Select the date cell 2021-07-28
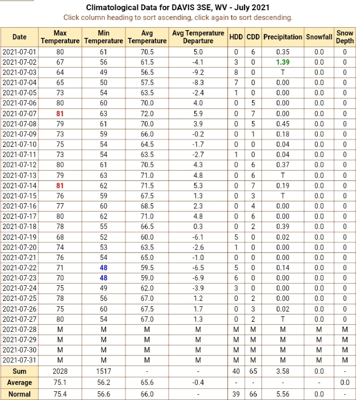The height and width of the screenshot is (400, 356). tap(19, 330)
